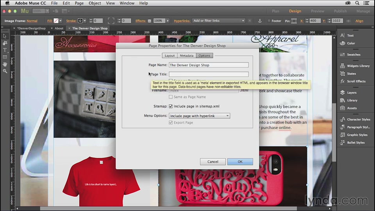Toggle Include page in sitemap.xml checkbox
The width and height of the screenshot is (375, 211).
coord(171,106)
